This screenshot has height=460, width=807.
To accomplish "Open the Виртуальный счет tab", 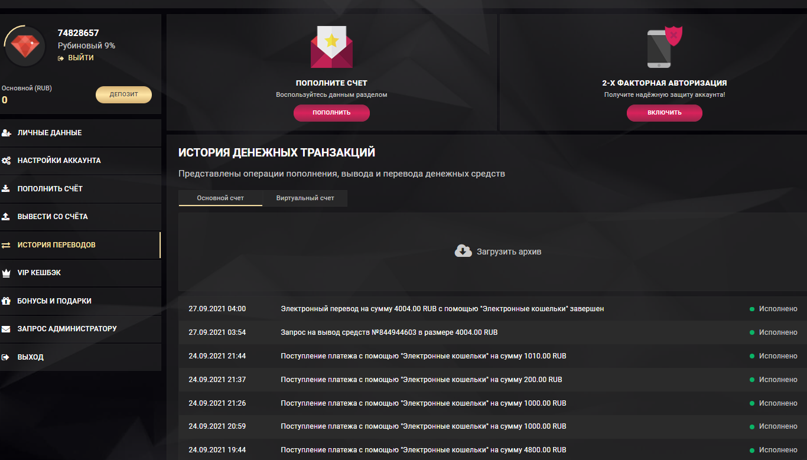I will coord(305,198).
